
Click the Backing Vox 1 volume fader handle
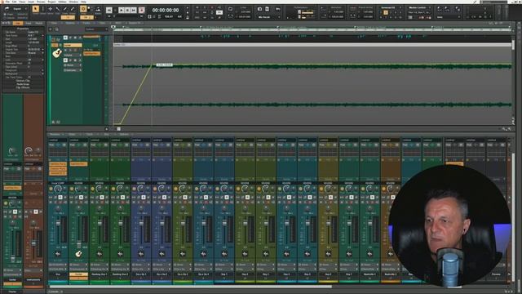(x=100, y=223)
